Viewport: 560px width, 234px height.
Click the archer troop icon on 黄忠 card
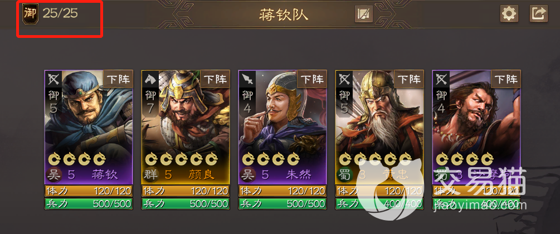(345, 79)
